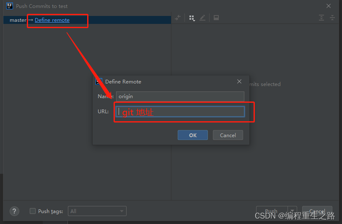Select the master branch row

tap(87, 20)
